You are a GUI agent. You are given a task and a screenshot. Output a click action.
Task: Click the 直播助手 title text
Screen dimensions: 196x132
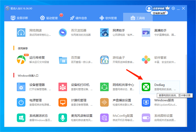pos(160,30)
